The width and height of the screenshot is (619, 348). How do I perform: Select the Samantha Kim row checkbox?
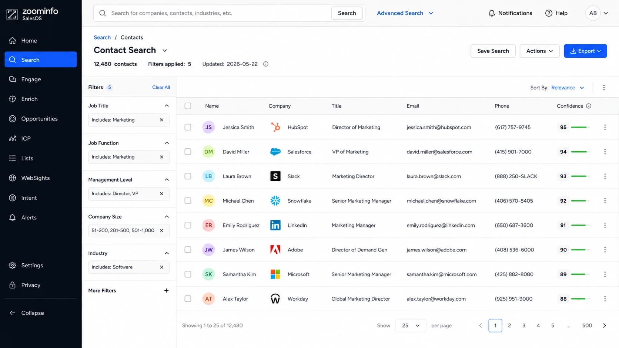188,274
